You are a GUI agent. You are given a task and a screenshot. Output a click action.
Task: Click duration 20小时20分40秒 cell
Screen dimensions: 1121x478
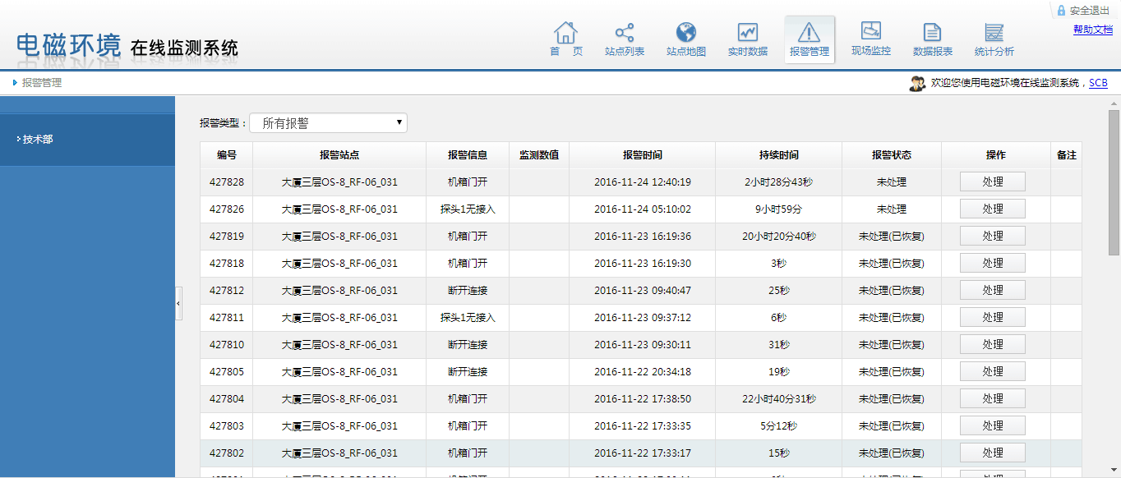pos(779,236)
